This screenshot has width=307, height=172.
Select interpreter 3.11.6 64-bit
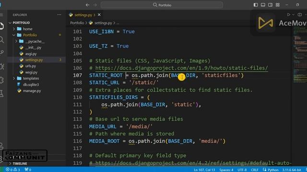pyautogui.click(x=292, y=170)
